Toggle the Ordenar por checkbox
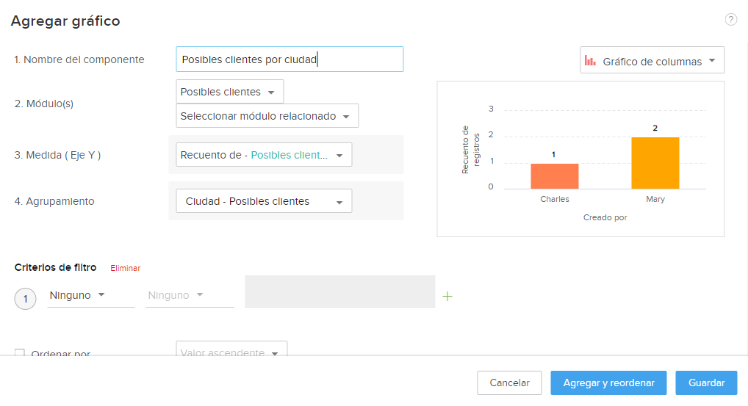The image size is (748, 406). click(20, 354)
